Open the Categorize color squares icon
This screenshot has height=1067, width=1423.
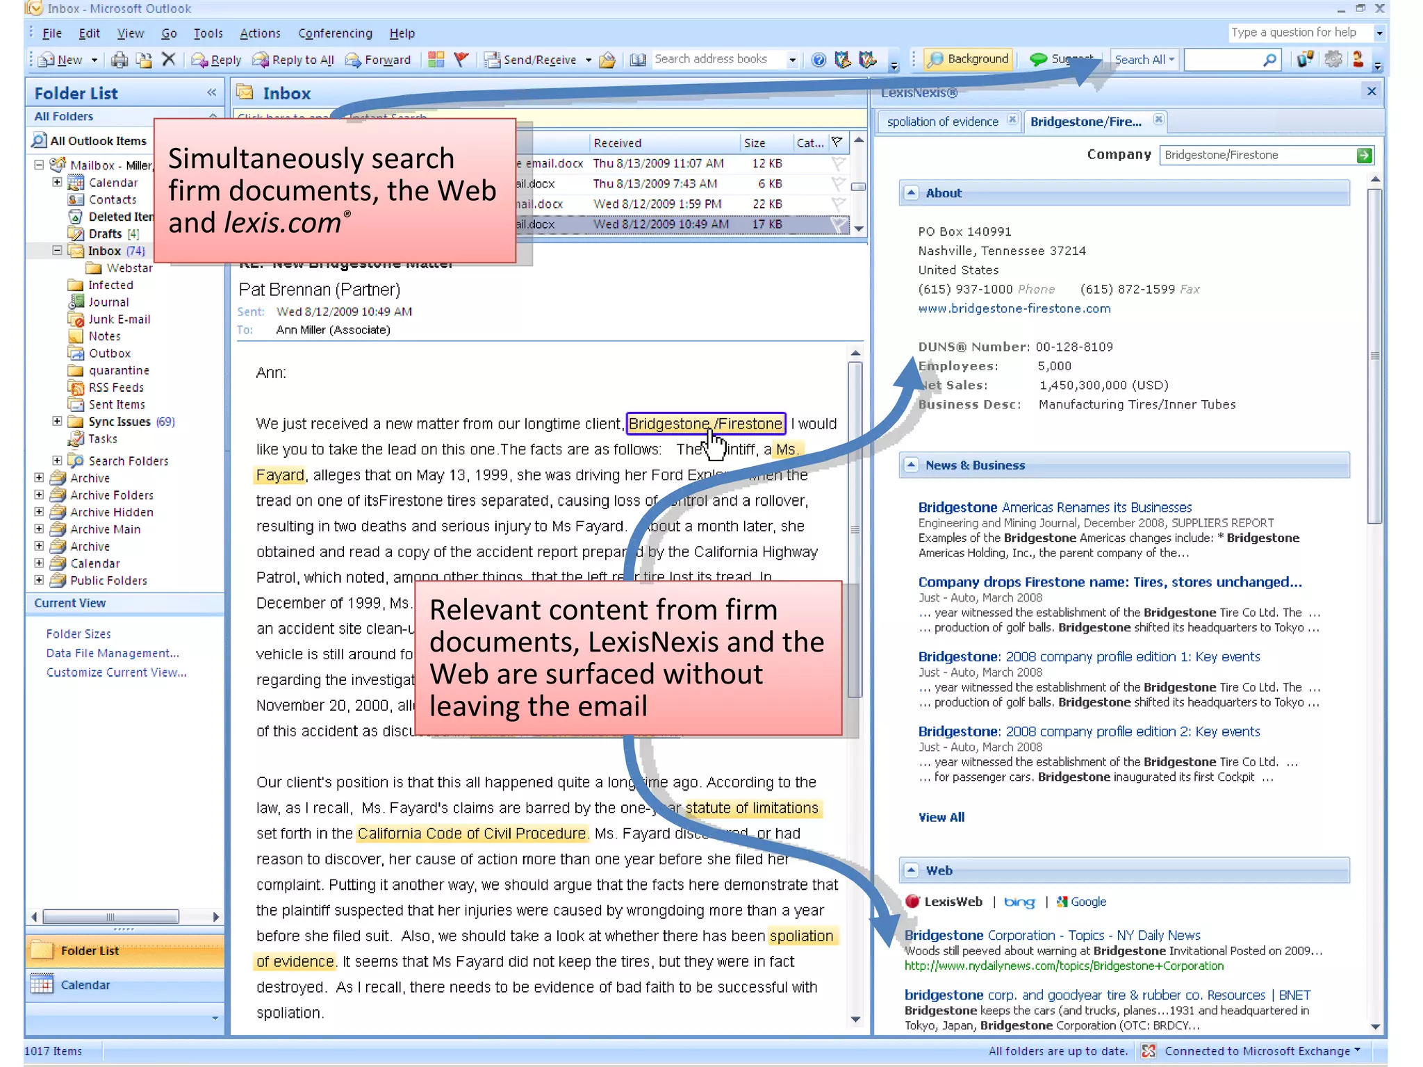(436, 59)
